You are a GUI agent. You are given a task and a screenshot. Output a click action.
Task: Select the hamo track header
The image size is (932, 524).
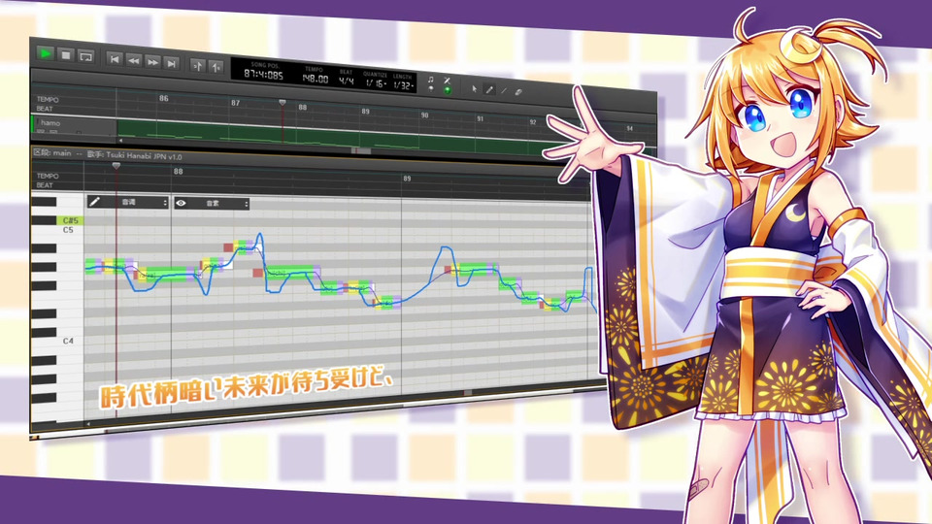point(75,126)
